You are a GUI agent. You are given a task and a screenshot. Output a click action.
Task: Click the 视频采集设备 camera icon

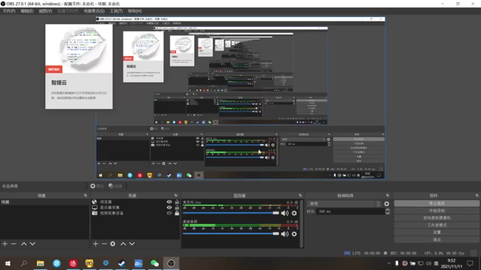click(x=94, y=213)
